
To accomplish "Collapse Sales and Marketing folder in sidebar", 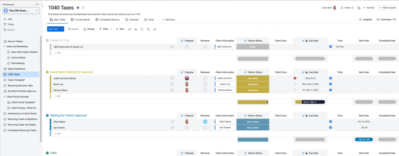I will click(x=4, y=47).
